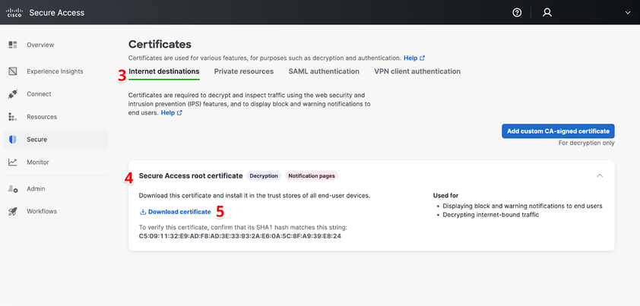Click the download arrow icon
This screenshot has width=640, height=306.
click(143, 212)
